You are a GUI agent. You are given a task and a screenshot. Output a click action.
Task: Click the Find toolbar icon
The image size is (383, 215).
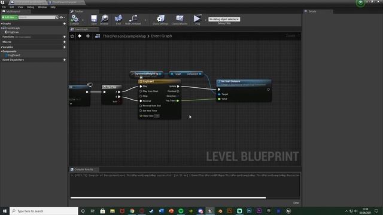pyautogui.click(x=118, y=19)
